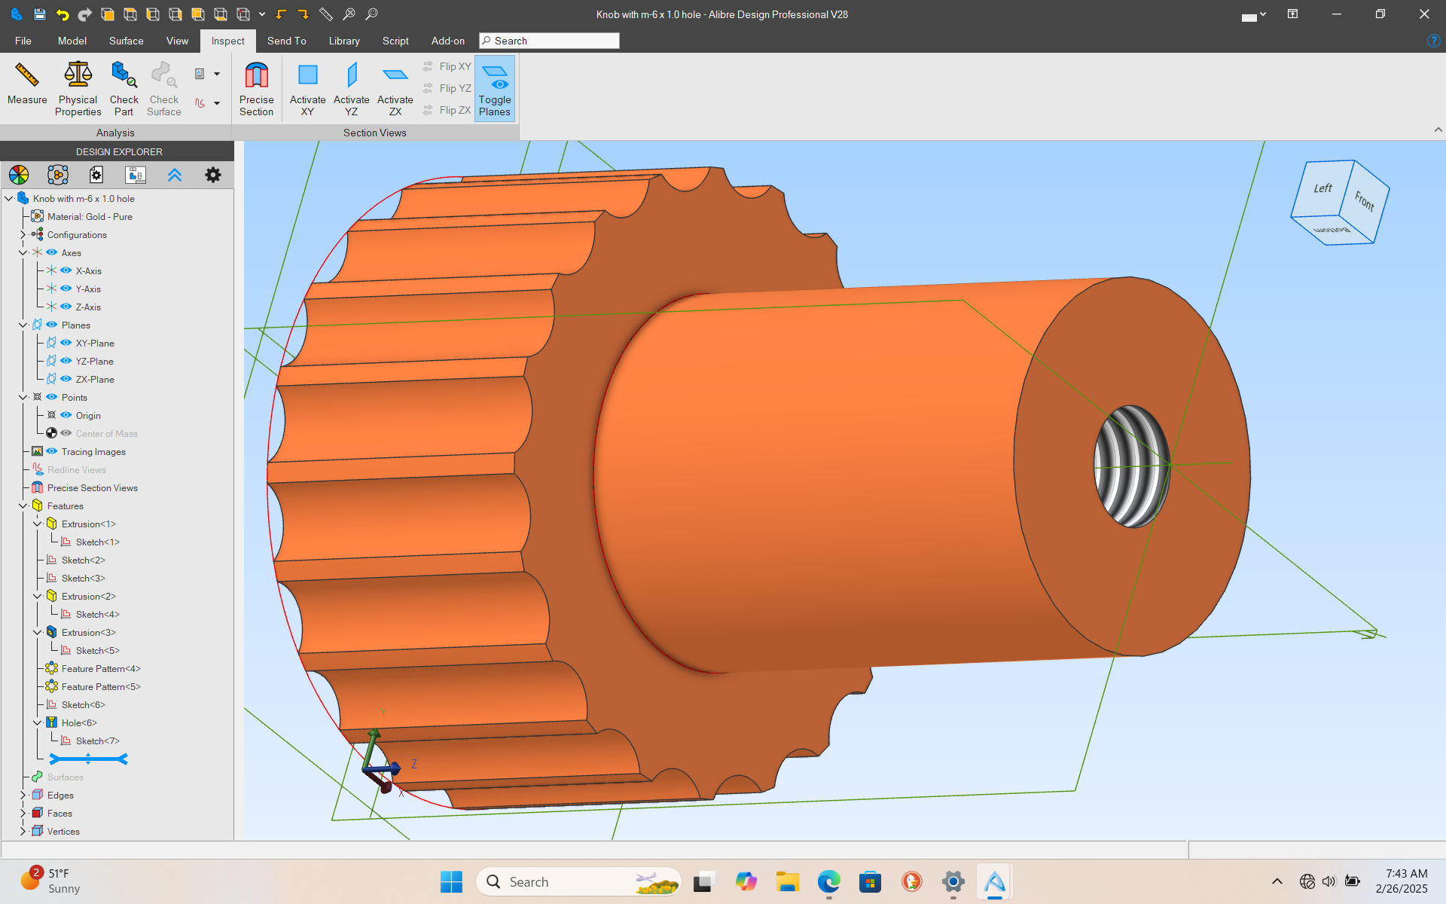The height and width of the screenshot is (904, 1446).
Task: Open the File menu
Action: 23,41
